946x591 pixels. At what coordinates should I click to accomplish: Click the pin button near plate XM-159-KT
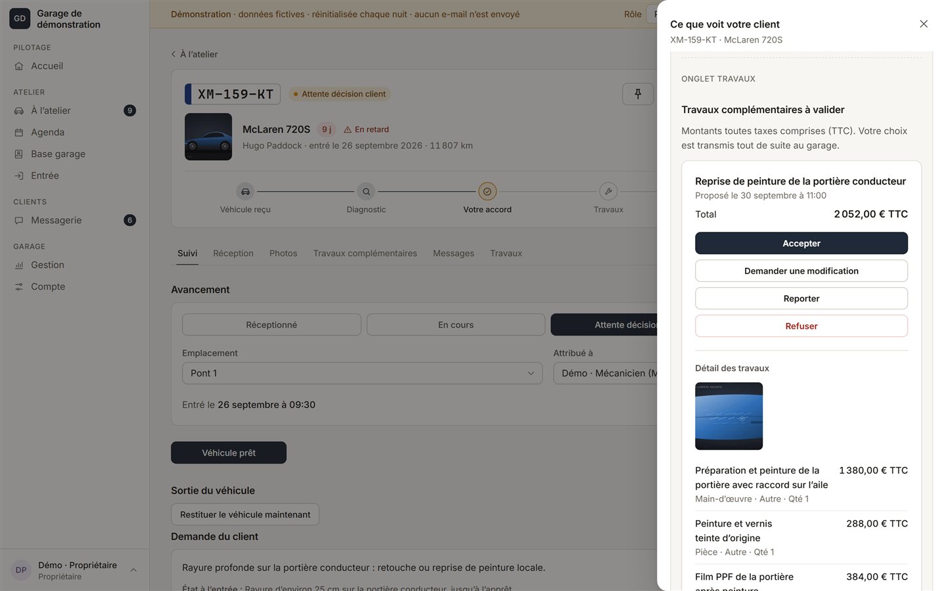pos(638,94)
